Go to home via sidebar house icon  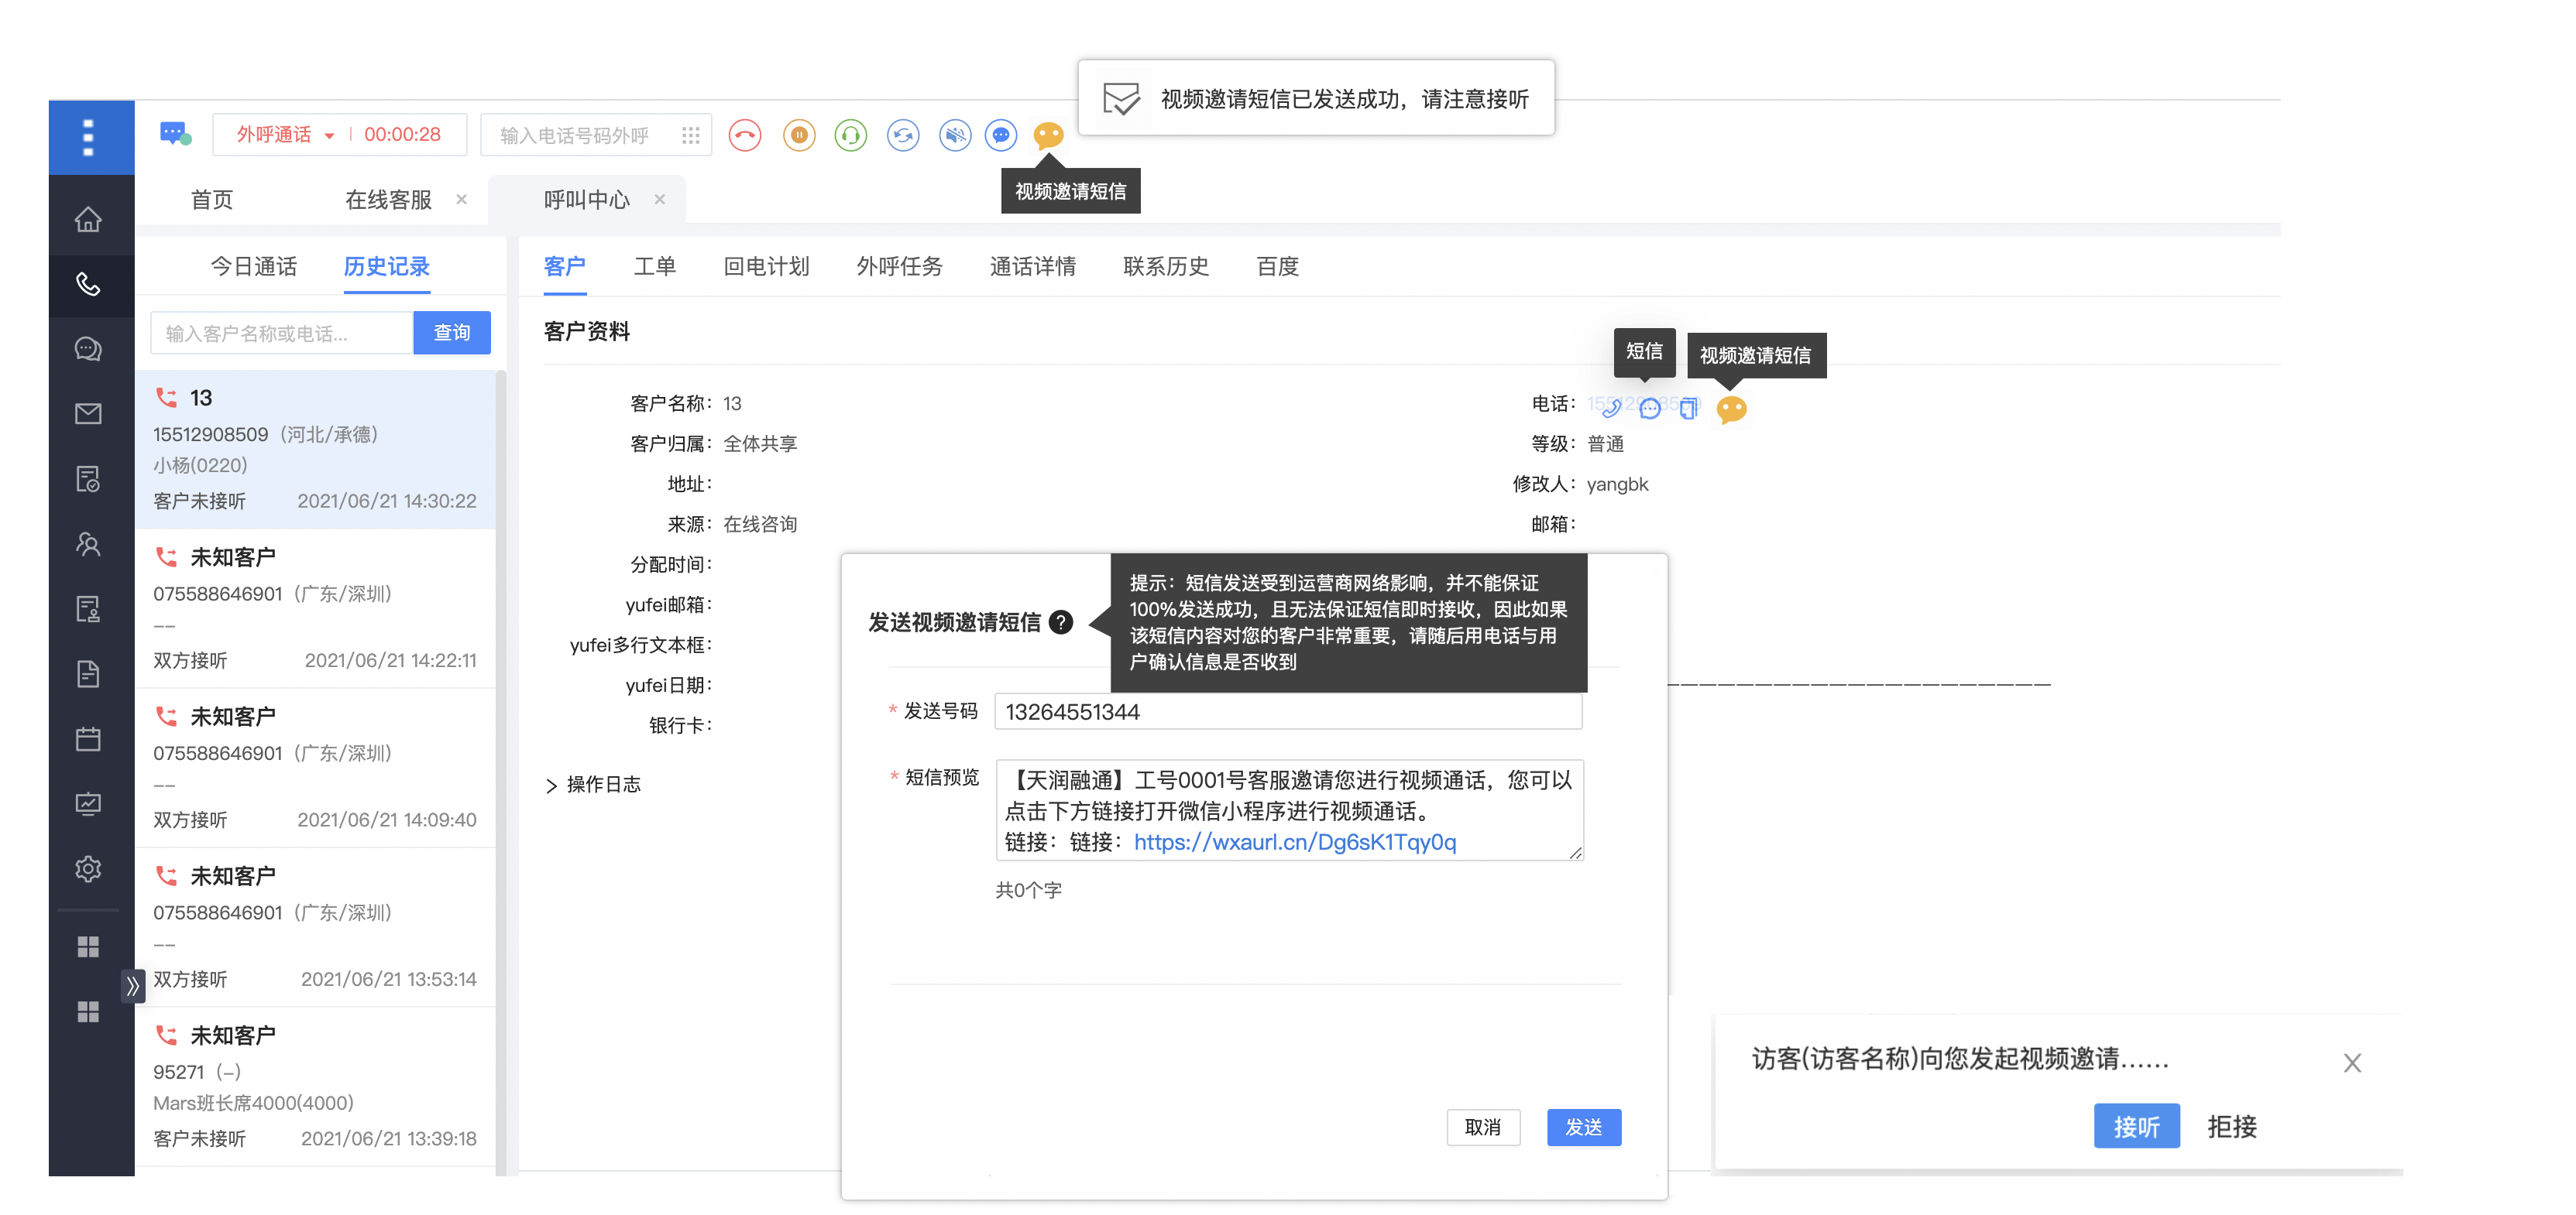pos(88,219)
